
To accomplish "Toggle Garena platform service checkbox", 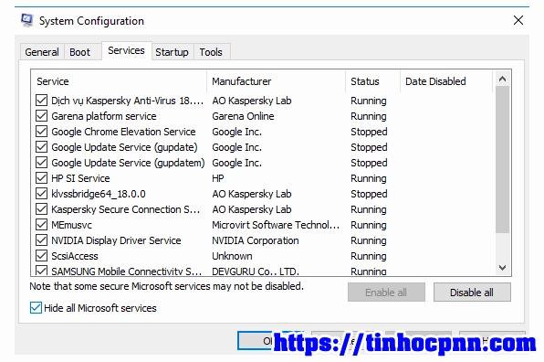I will pyautogui.click(x=42, y=116).
